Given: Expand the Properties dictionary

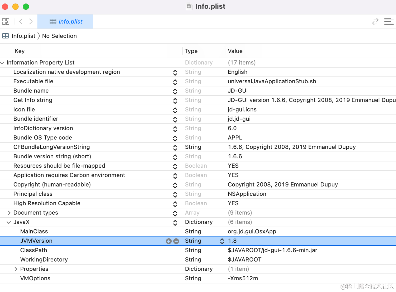Looking at the screenshot, I should click(16, 269).
